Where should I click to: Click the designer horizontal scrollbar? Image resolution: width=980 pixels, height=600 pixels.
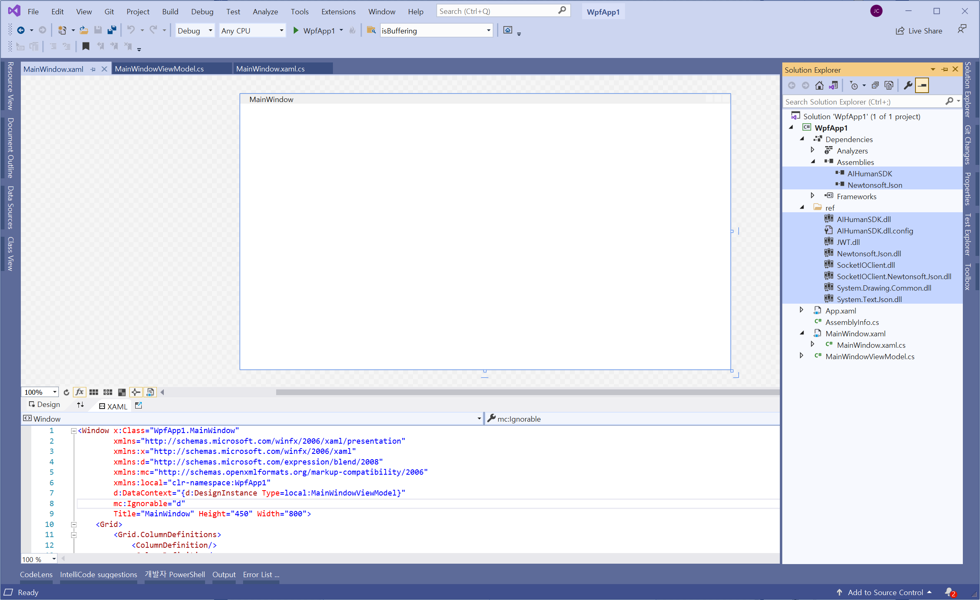pyautogui.click(x=528, y=392)
